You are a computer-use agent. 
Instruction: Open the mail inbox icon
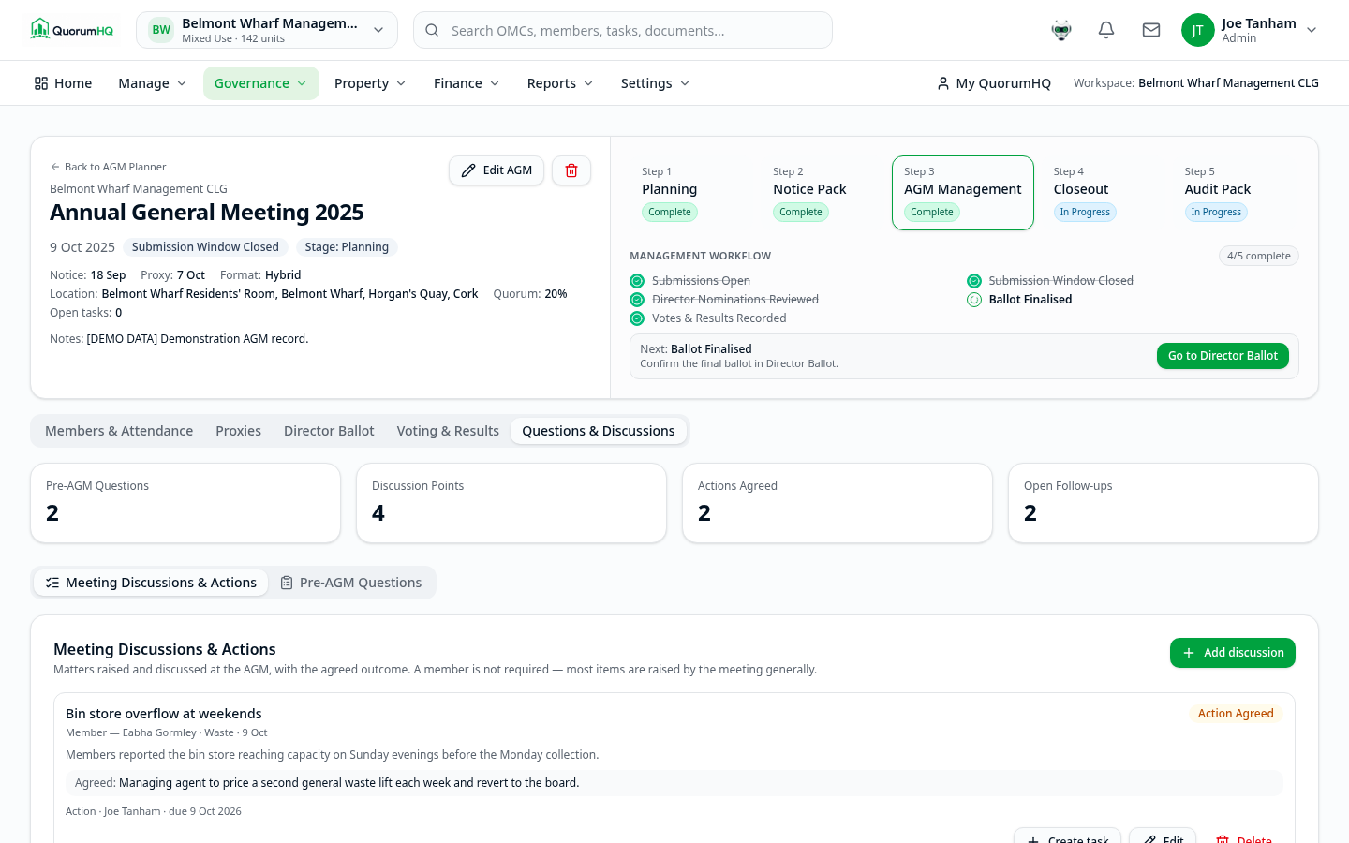pos(1151,30)
